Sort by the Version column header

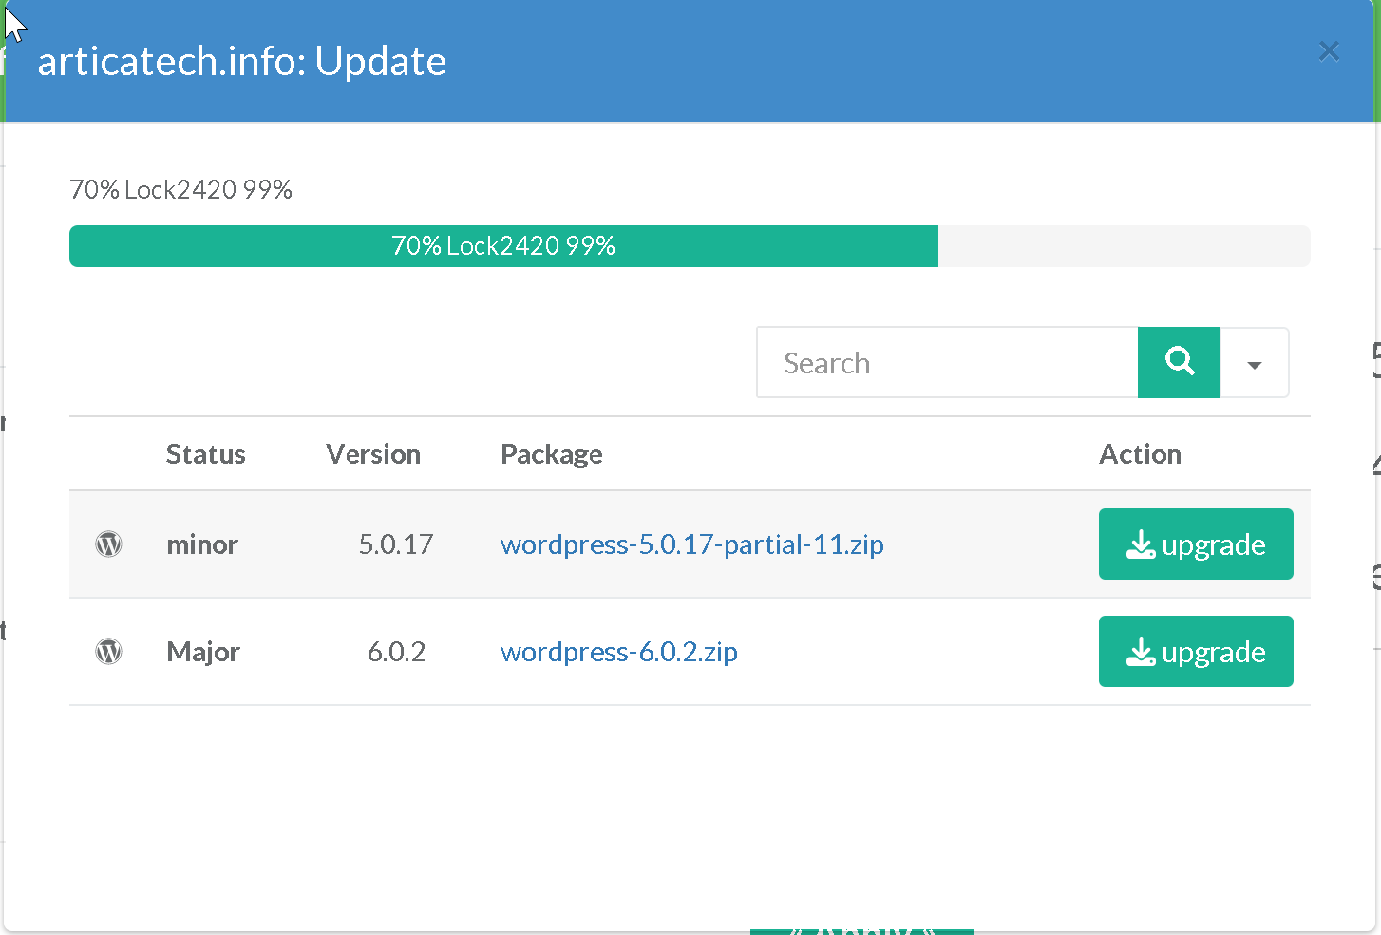point(373,454)
